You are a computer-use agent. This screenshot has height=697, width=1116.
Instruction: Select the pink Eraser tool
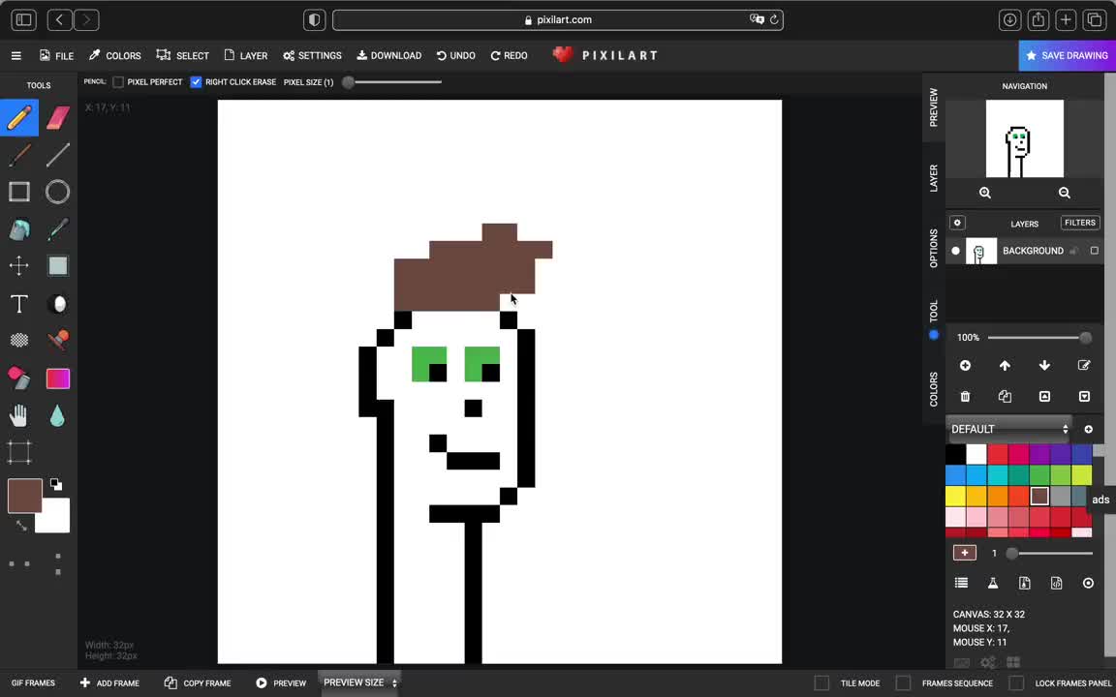(58, 118)
